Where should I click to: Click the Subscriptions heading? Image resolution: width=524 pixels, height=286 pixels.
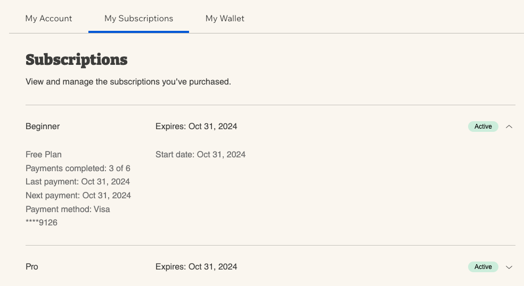tap(77, 60)
